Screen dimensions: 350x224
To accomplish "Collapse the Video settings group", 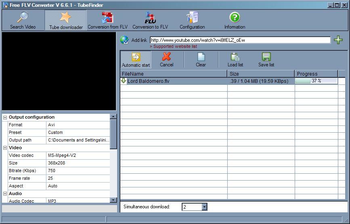I will (5, 148).
